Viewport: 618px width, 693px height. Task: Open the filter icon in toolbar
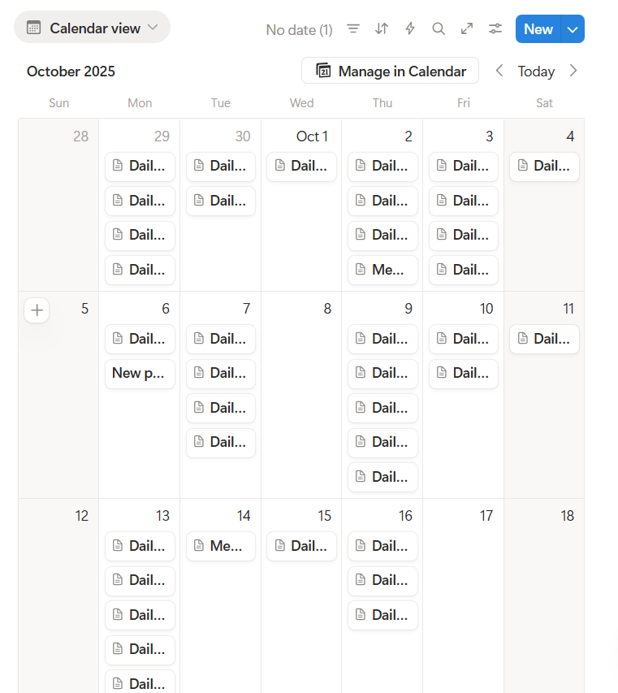point(353,29)
